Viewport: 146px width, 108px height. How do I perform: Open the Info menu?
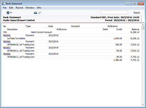[x=39, y=8]
